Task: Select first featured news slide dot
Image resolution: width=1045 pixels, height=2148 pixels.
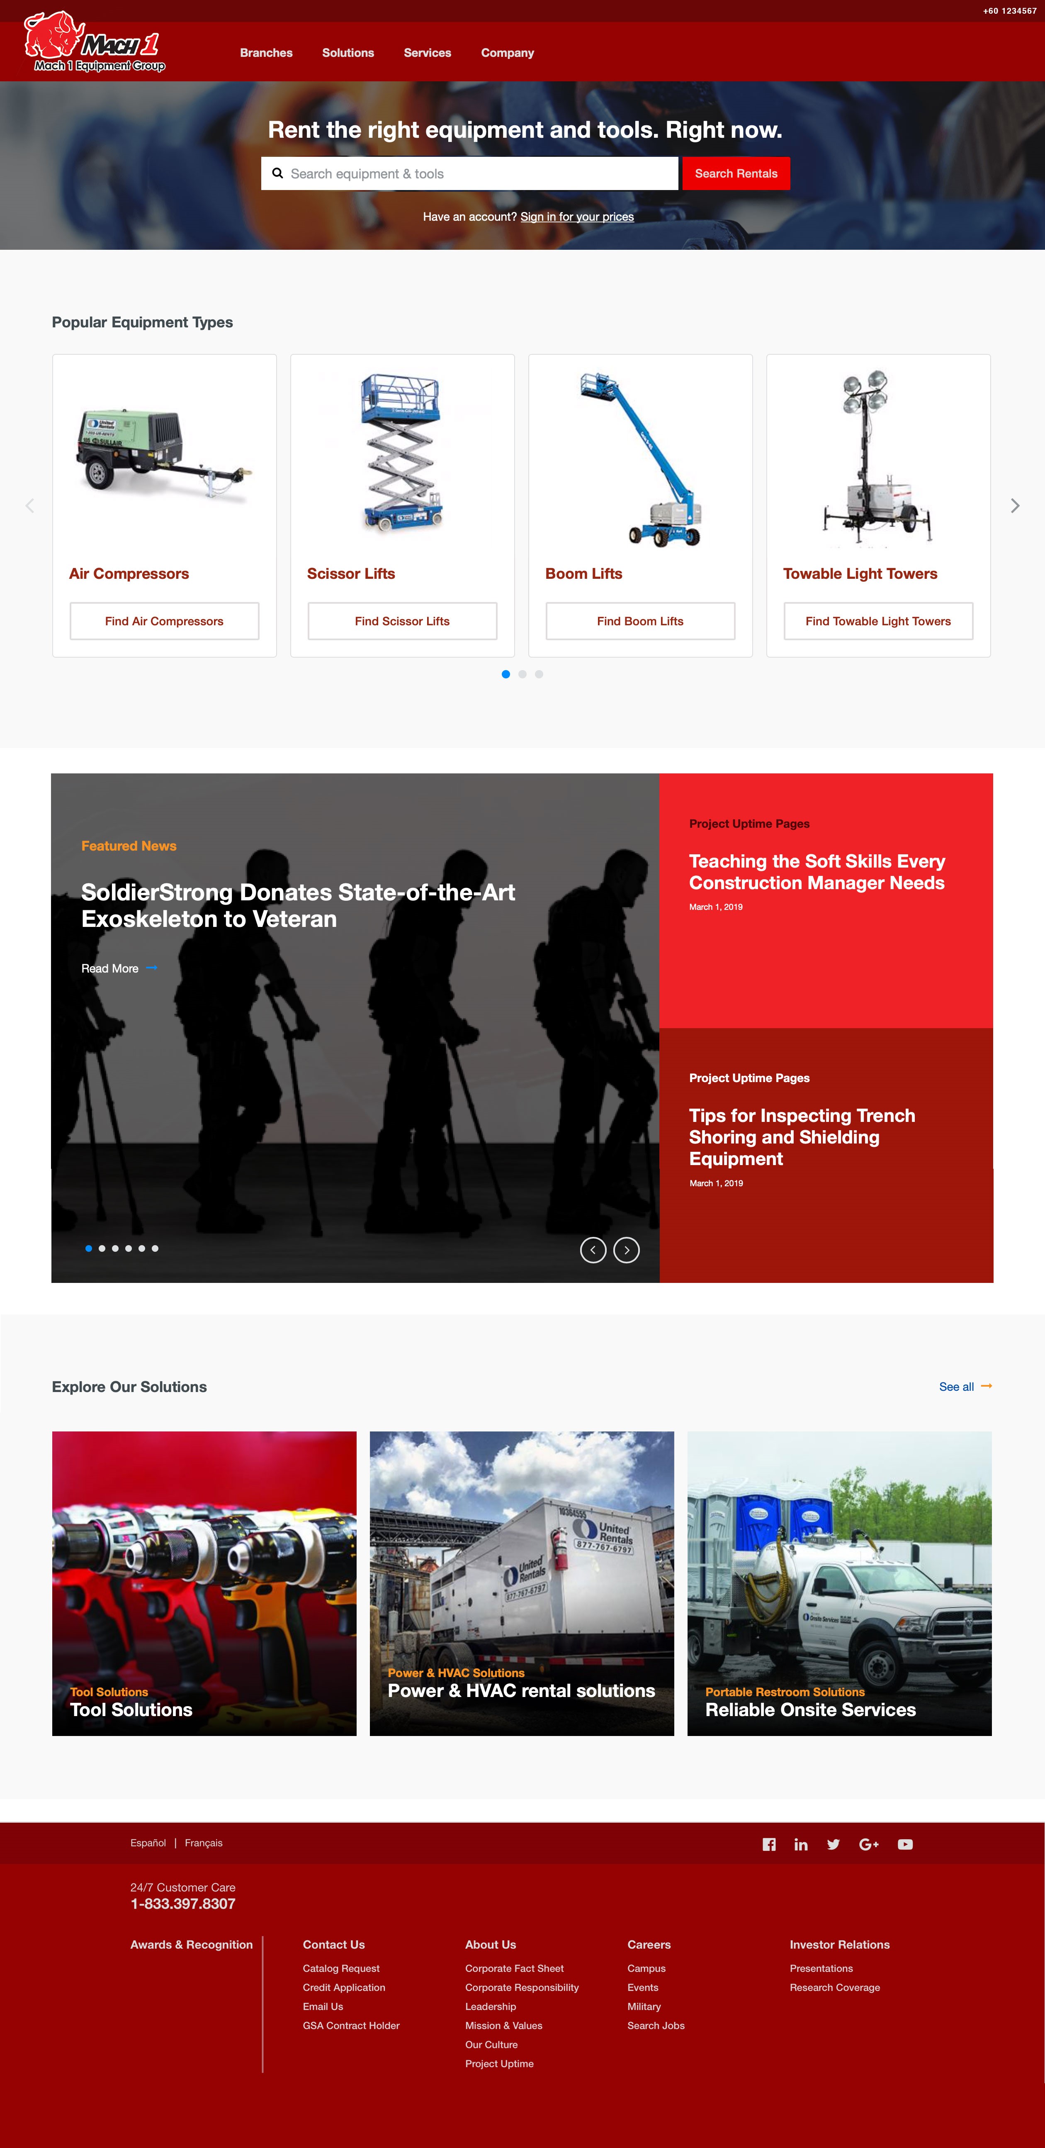Action: (88, 1248)
